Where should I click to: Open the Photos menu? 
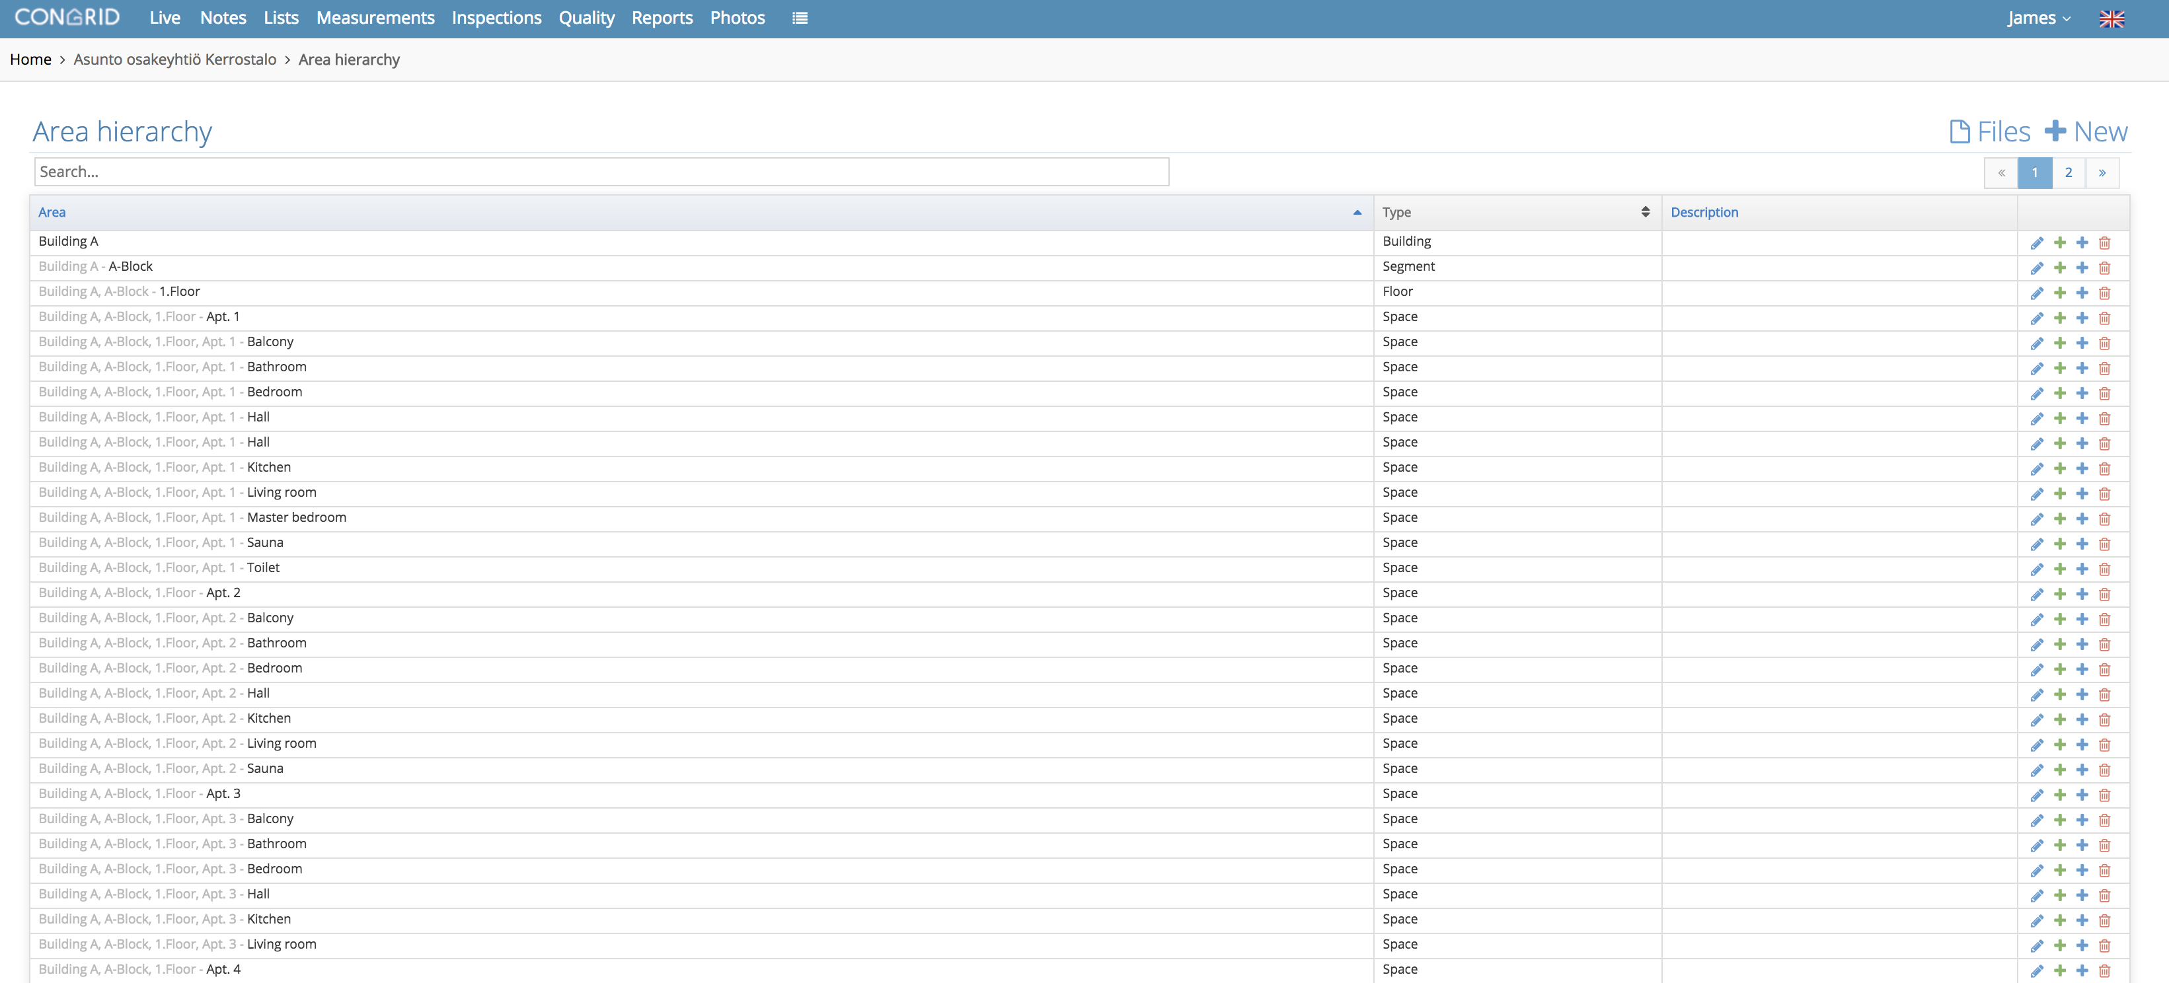click(x=738, y=18)
